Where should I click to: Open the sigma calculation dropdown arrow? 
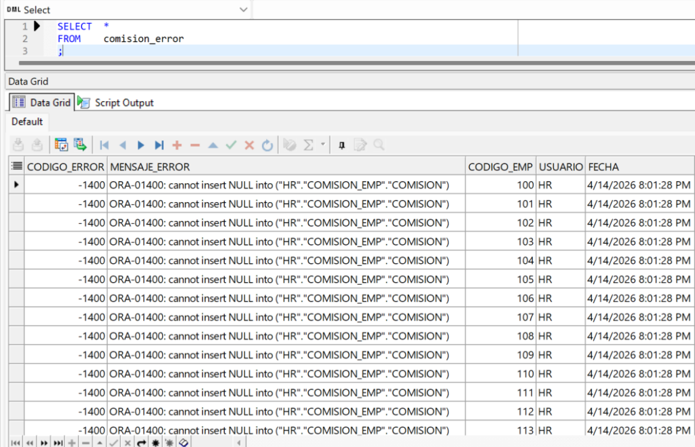tap(322, 144)
